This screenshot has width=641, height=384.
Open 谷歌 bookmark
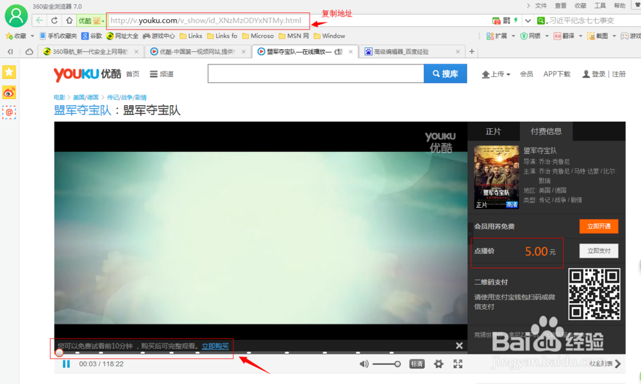[x=92, y=36]
